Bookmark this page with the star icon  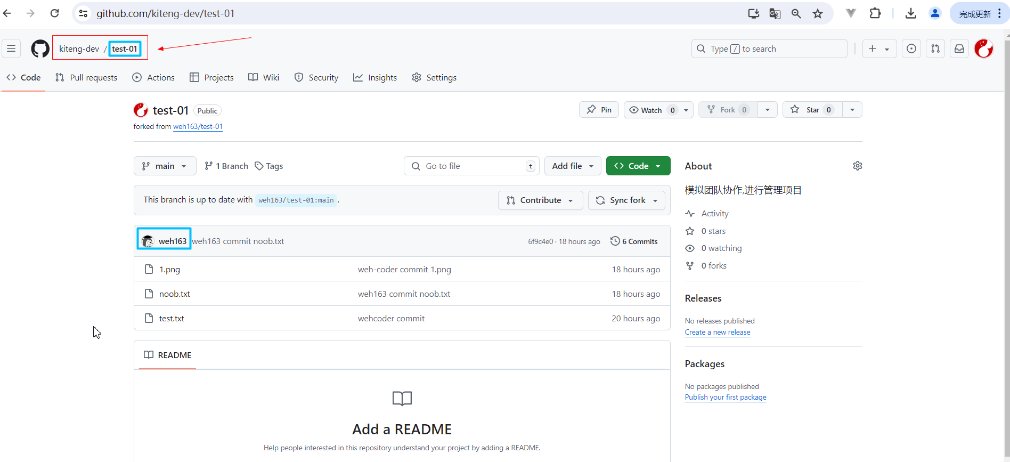coord(818,13)
